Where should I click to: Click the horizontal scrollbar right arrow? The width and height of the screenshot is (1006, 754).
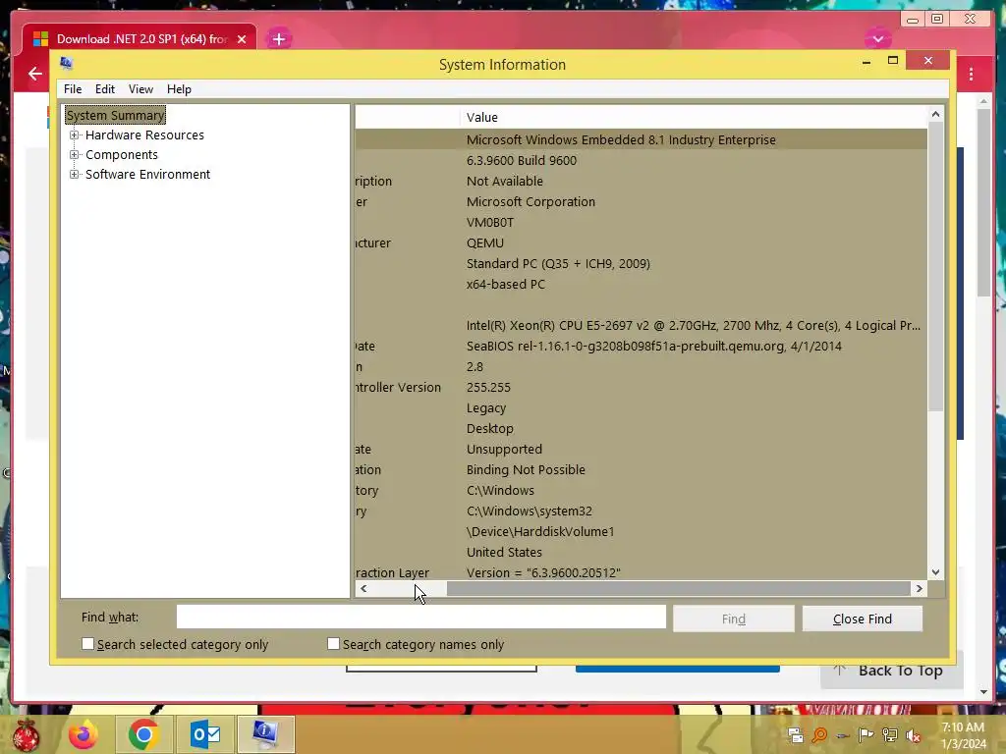[x=919, y=589]
